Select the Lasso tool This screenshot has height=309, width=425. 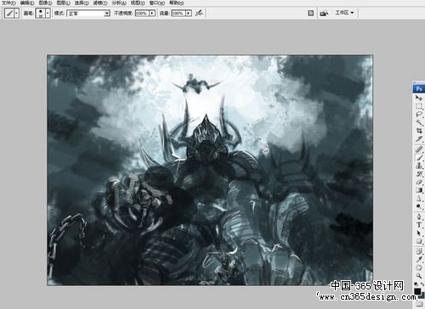pyautogui.click(x=419, y=115)
